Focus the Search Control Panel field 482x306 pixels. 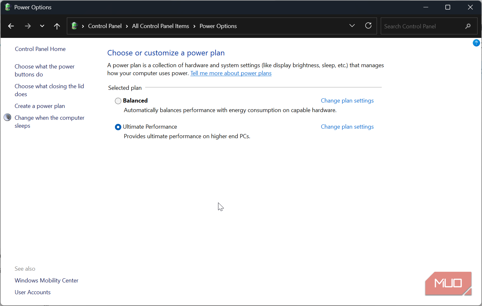429,26
